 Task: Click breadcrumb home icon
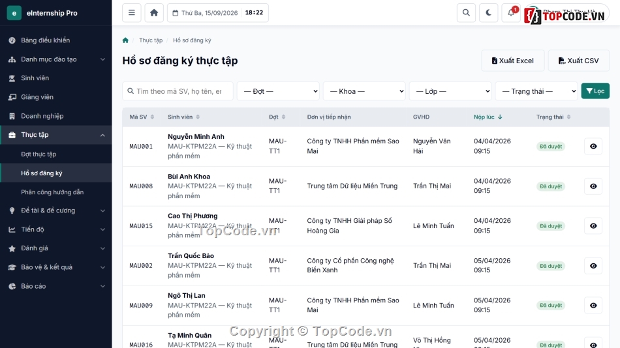click(x=125, y=40)
